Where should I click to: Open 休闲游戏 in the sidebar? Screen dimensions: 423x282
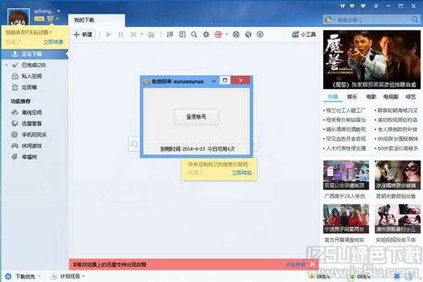tap(32, 146)
